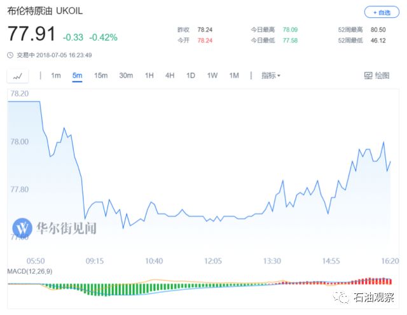Image resolution: width=407 pixels, height=315 pixels.
Task: Click the clock icon beside 交易中
Action: coord(10,55)
